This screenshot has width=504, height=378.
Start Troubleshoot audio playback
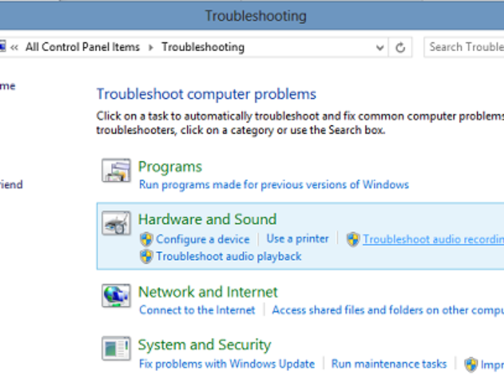point(229,256)
